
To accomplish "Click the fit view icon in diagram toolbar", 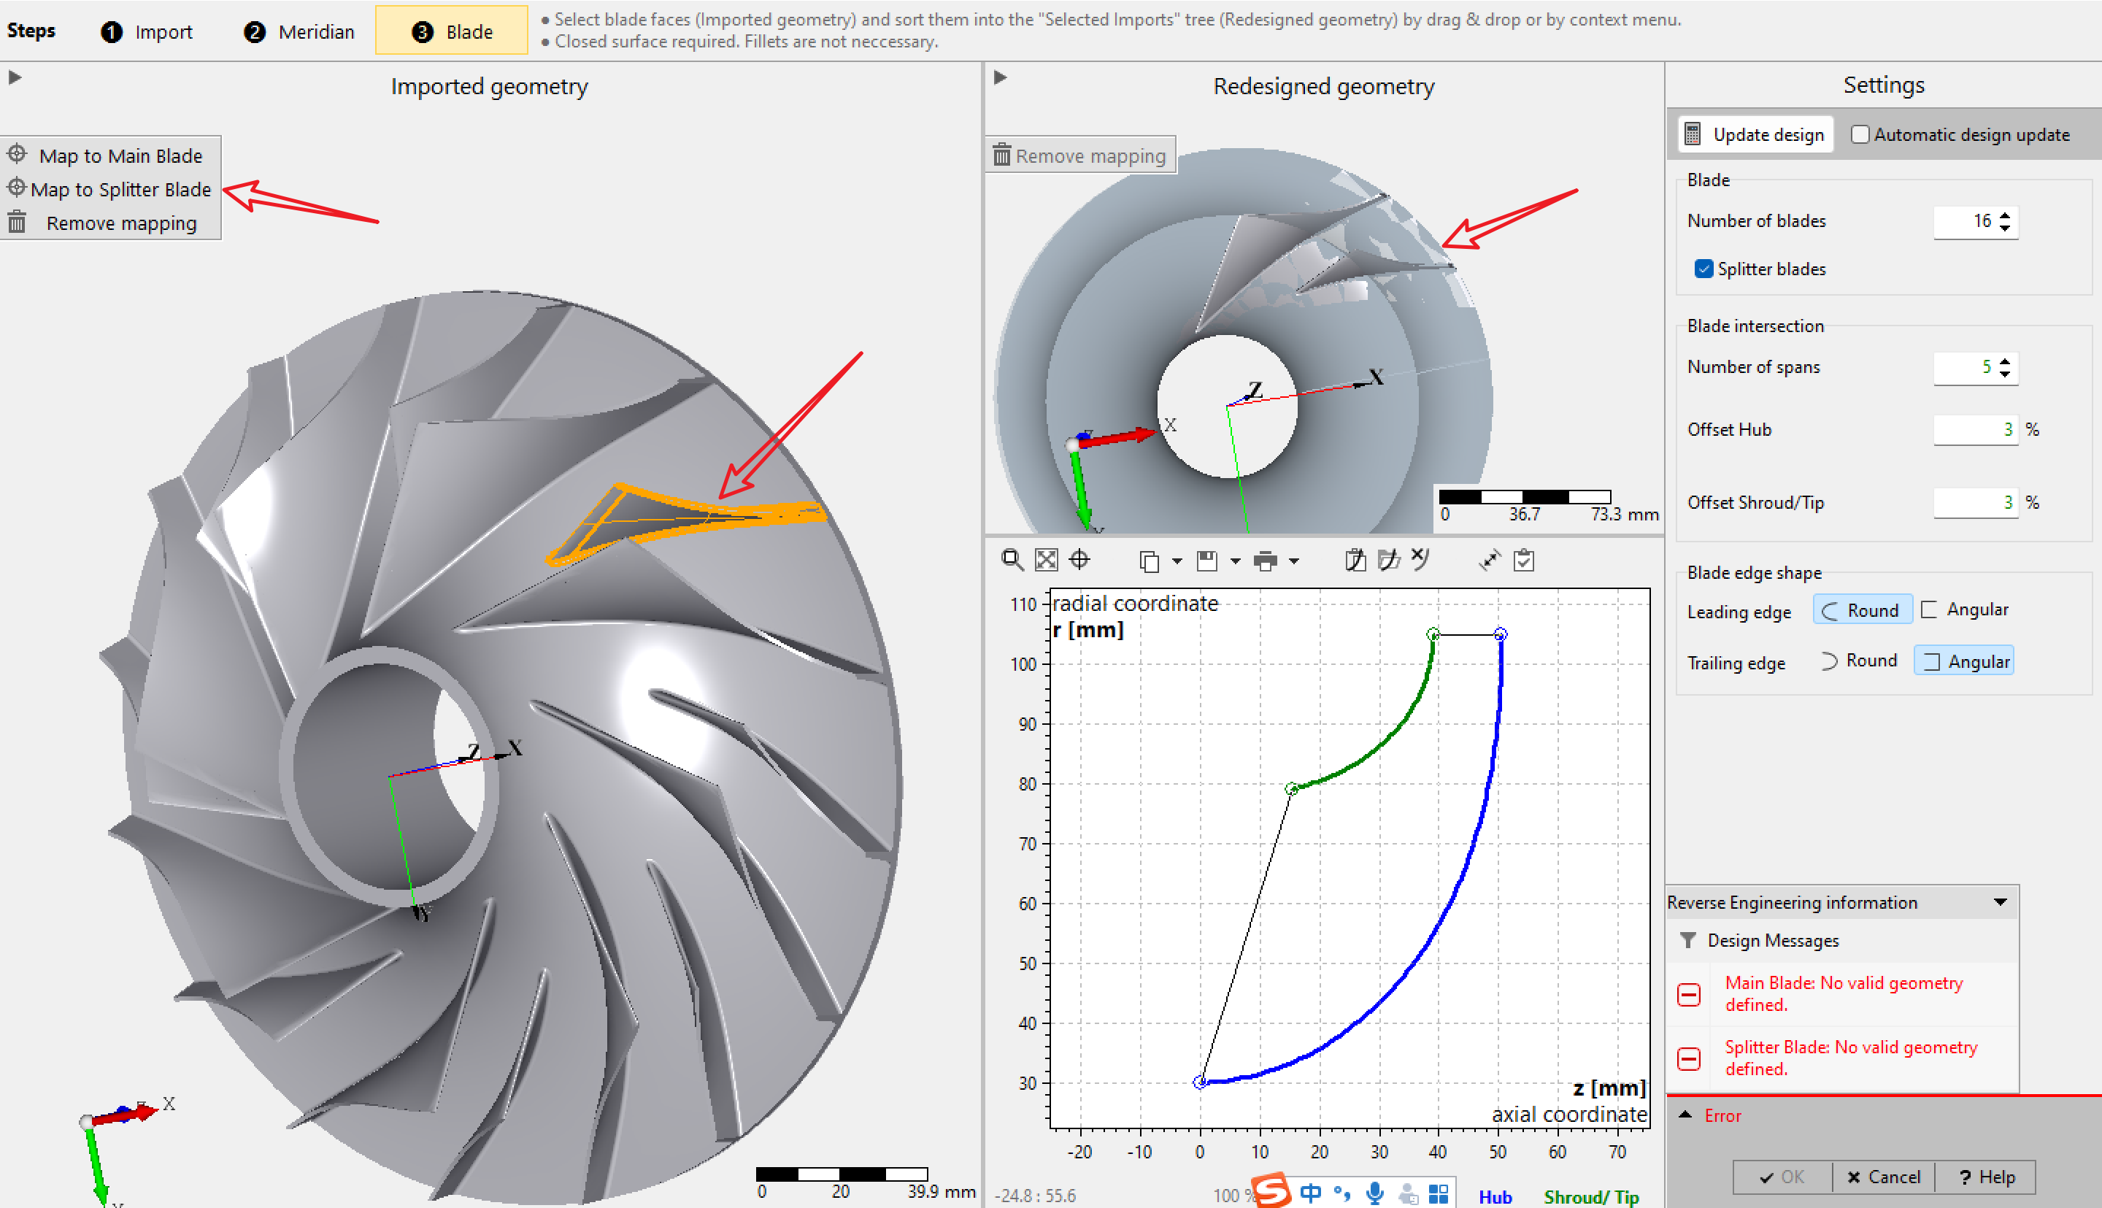I will tap(1046, 560).
